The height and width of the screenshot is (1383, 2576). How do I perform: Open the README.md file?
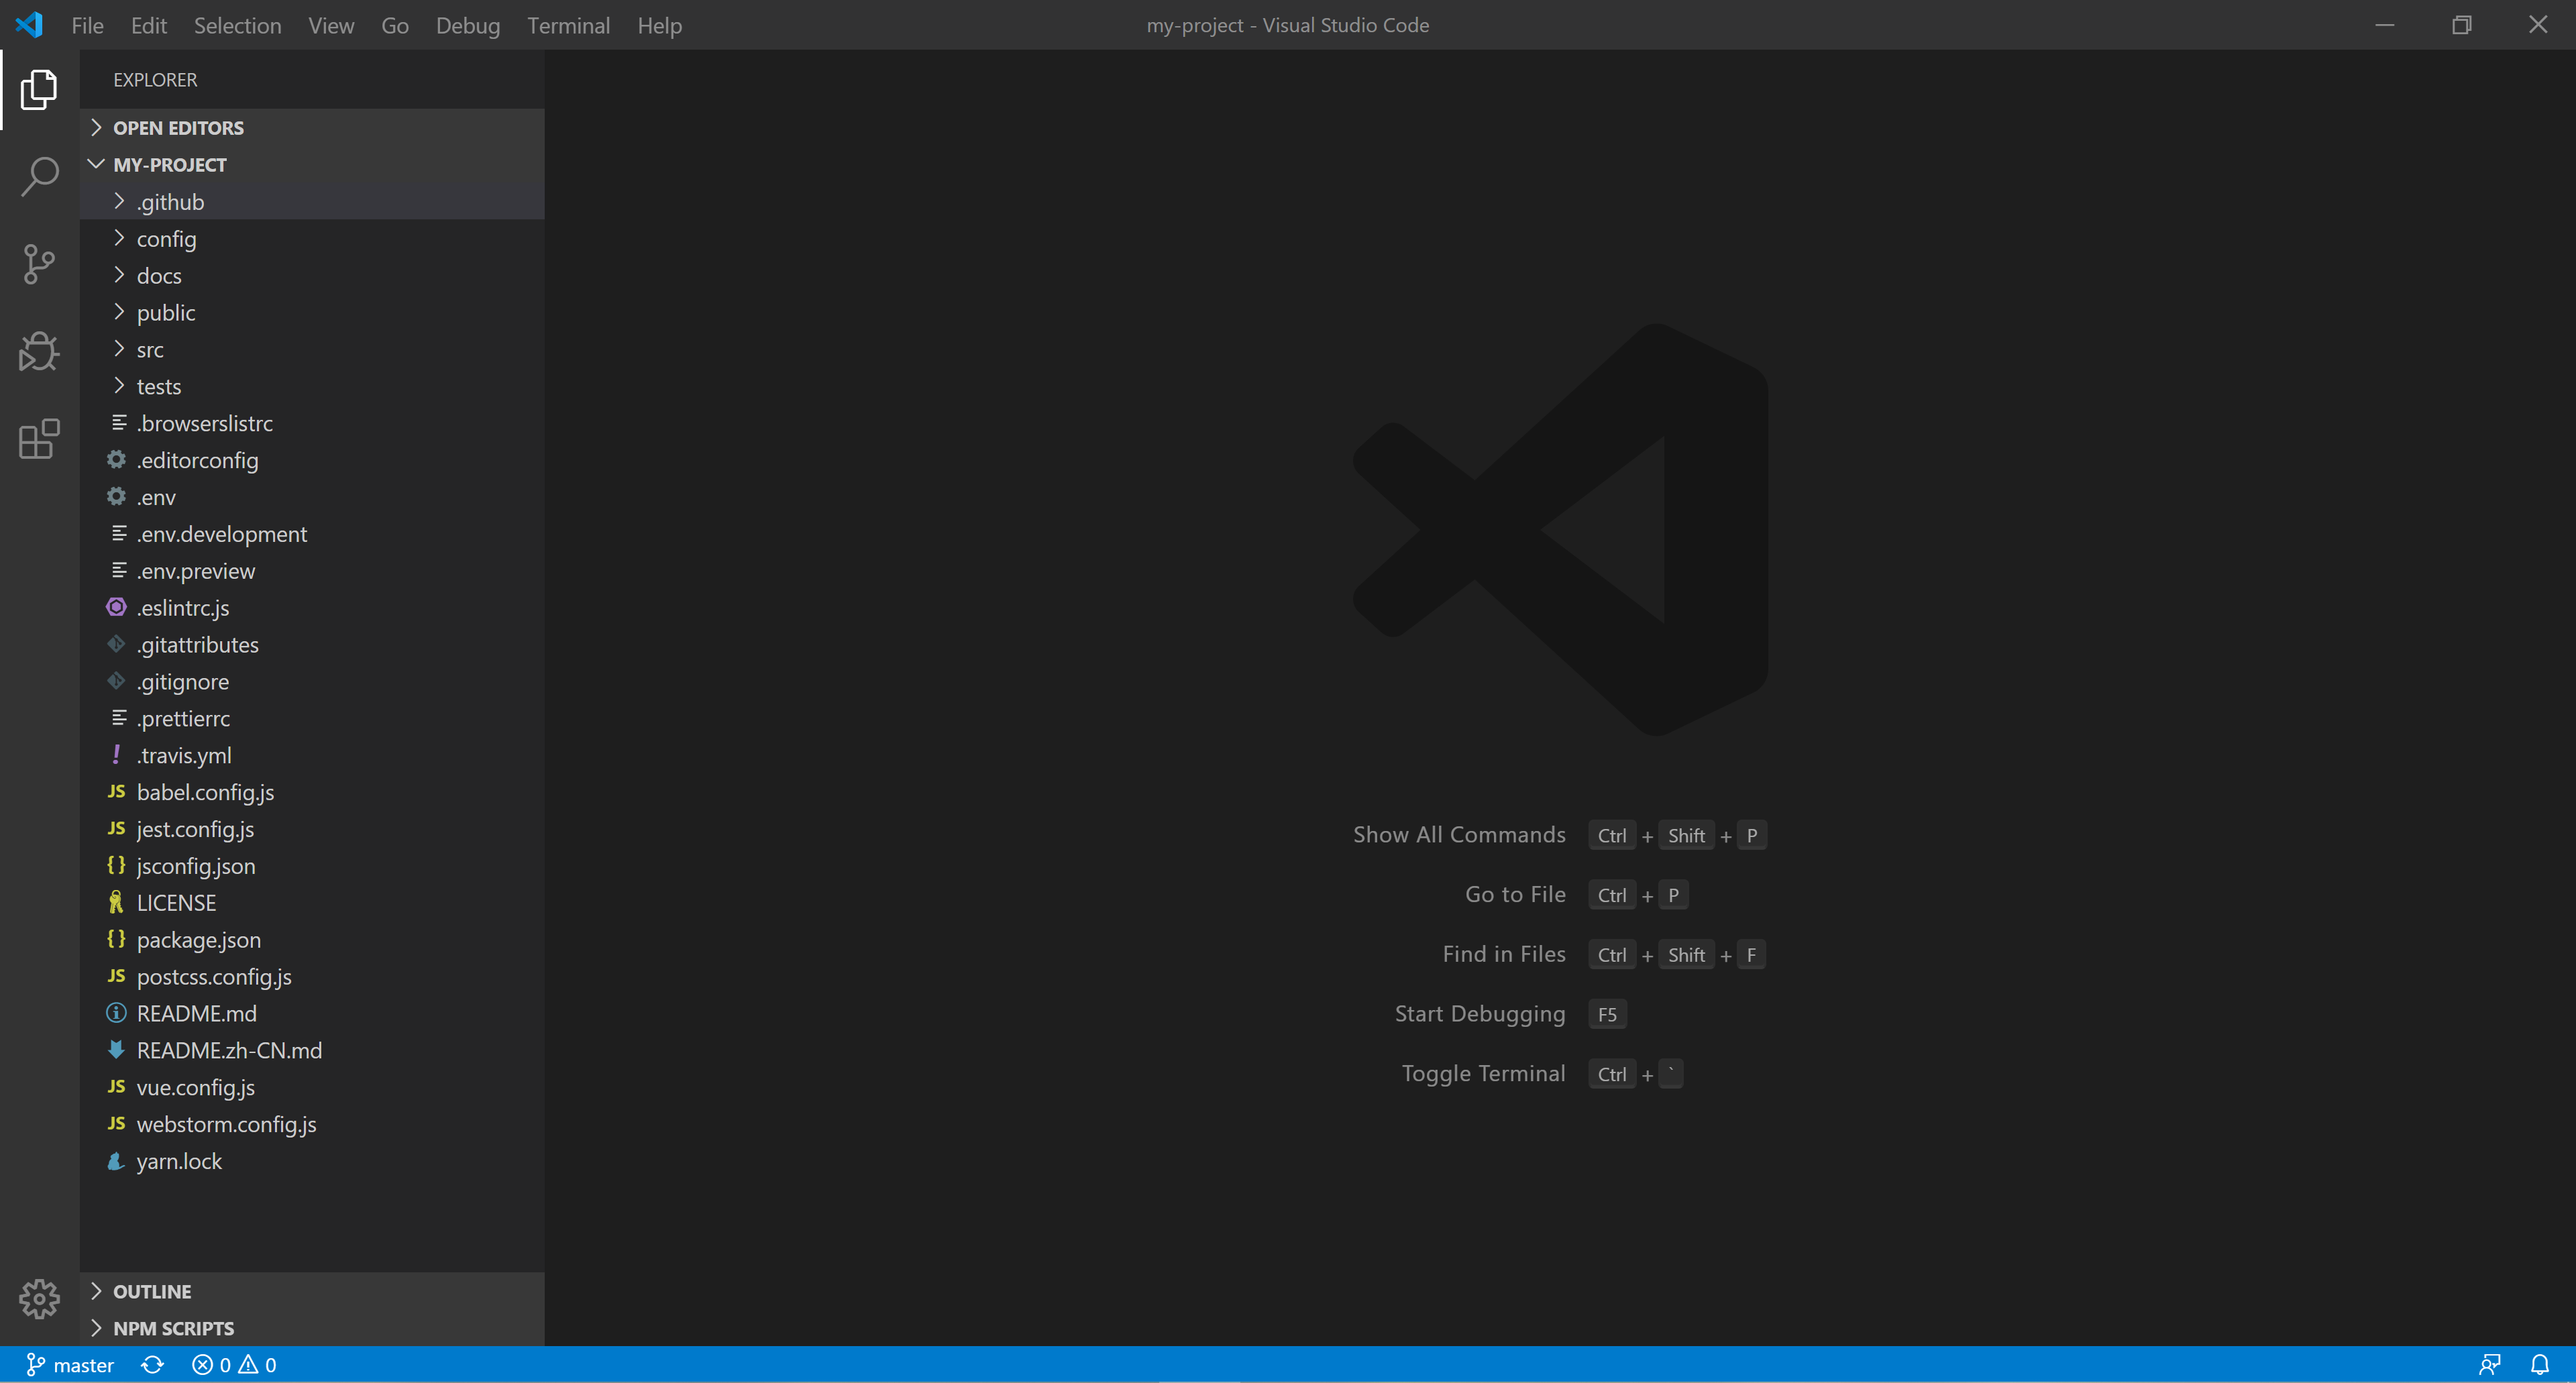197,1013
